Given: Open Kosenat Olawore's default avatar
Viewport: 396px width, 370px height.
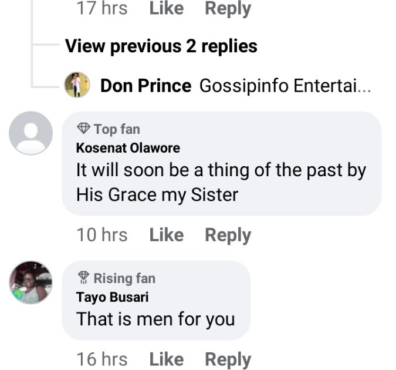Looking at the screenshot, I should (31, 133).
